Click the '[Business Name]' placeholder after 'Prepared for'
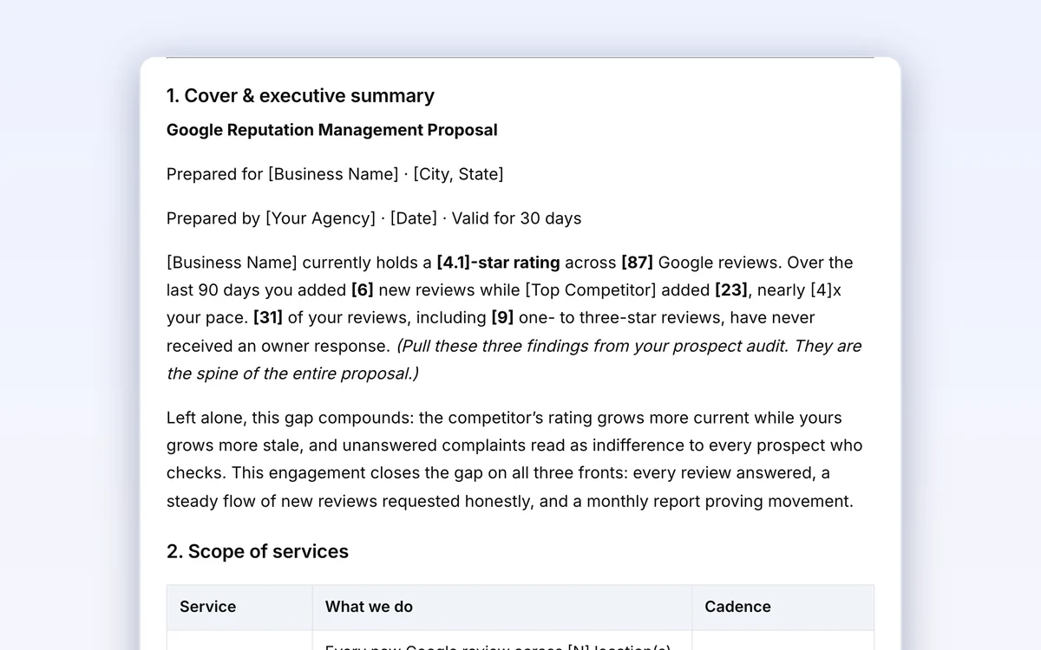The image size is (1041, 650). [x=333, y=174]
